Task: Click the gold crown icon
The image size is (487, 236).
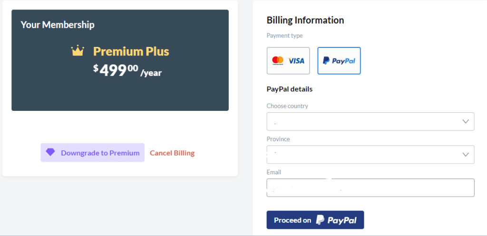Action: click(78, 51)
